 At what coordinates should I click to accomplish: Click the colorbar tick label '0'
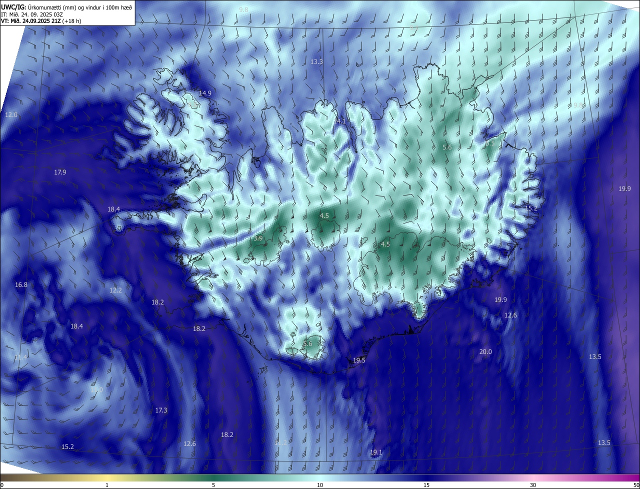click(2, 485)
